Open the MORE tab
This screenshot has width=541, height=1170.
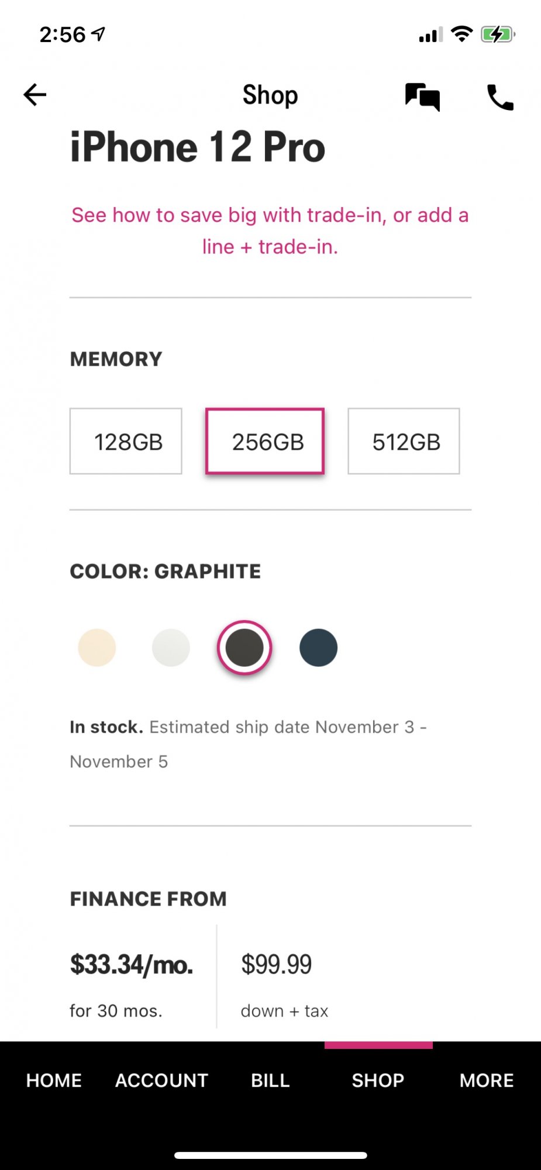click(487, 1080)
